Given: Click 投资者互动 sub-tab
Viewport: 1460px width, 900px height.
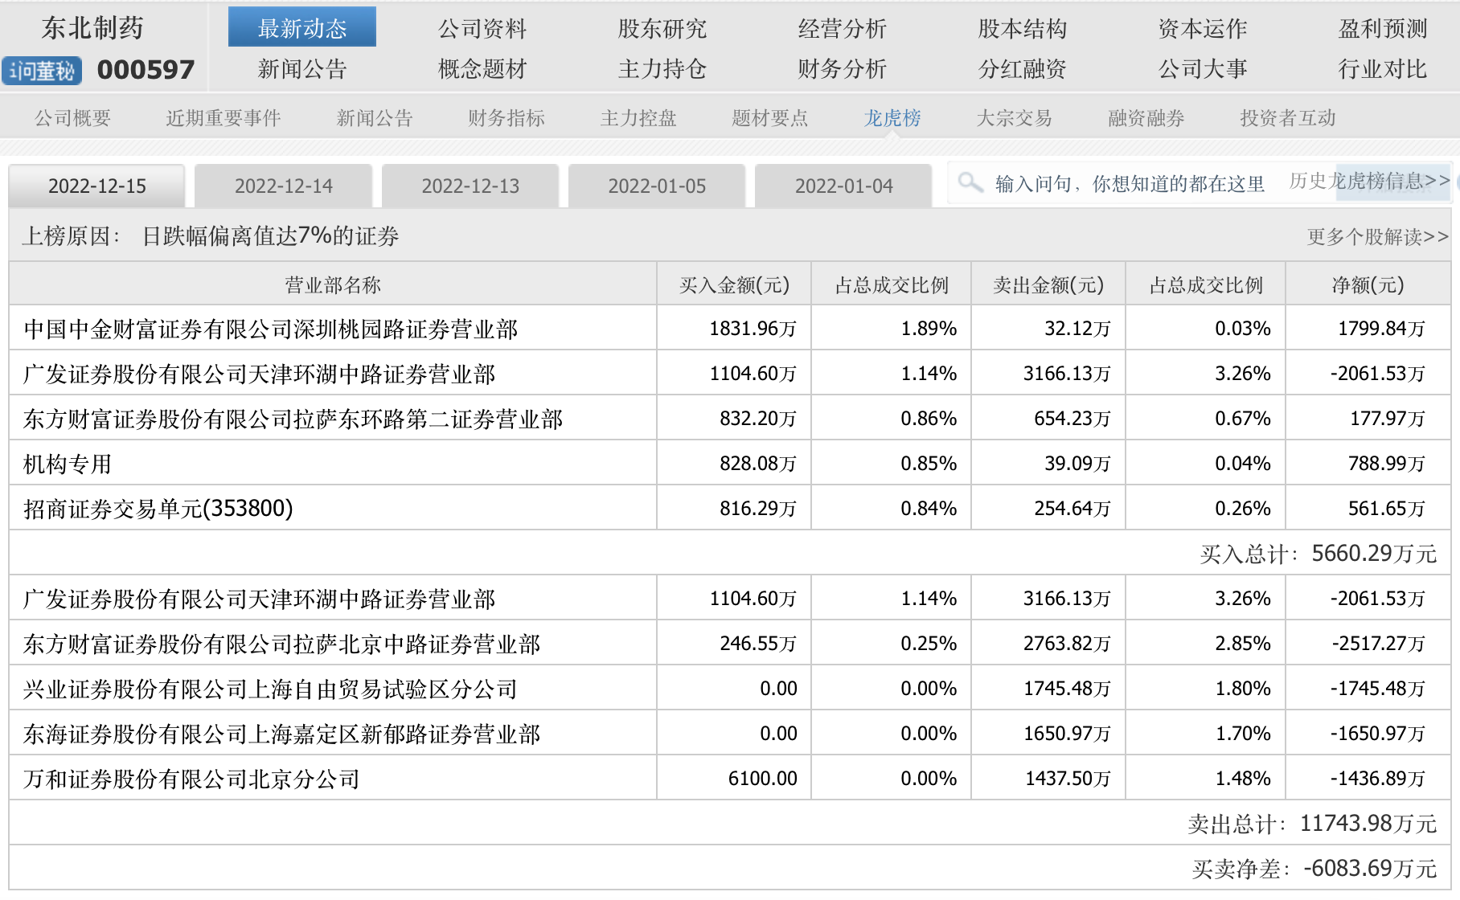Looking at the screenshot, I should (x=1287, y=118).
